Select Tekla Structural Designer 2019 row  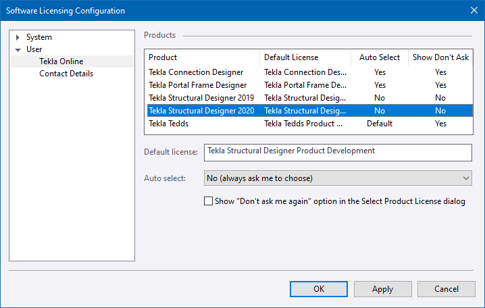pyautogui.click(x=309, y=98)
